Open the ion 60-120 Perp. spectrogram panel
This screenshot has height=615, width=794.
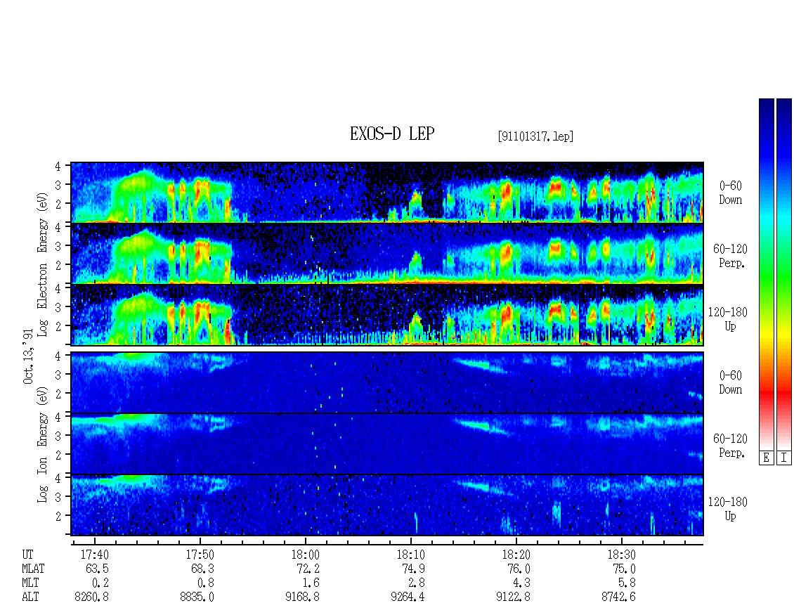click(x=387, y=444)
